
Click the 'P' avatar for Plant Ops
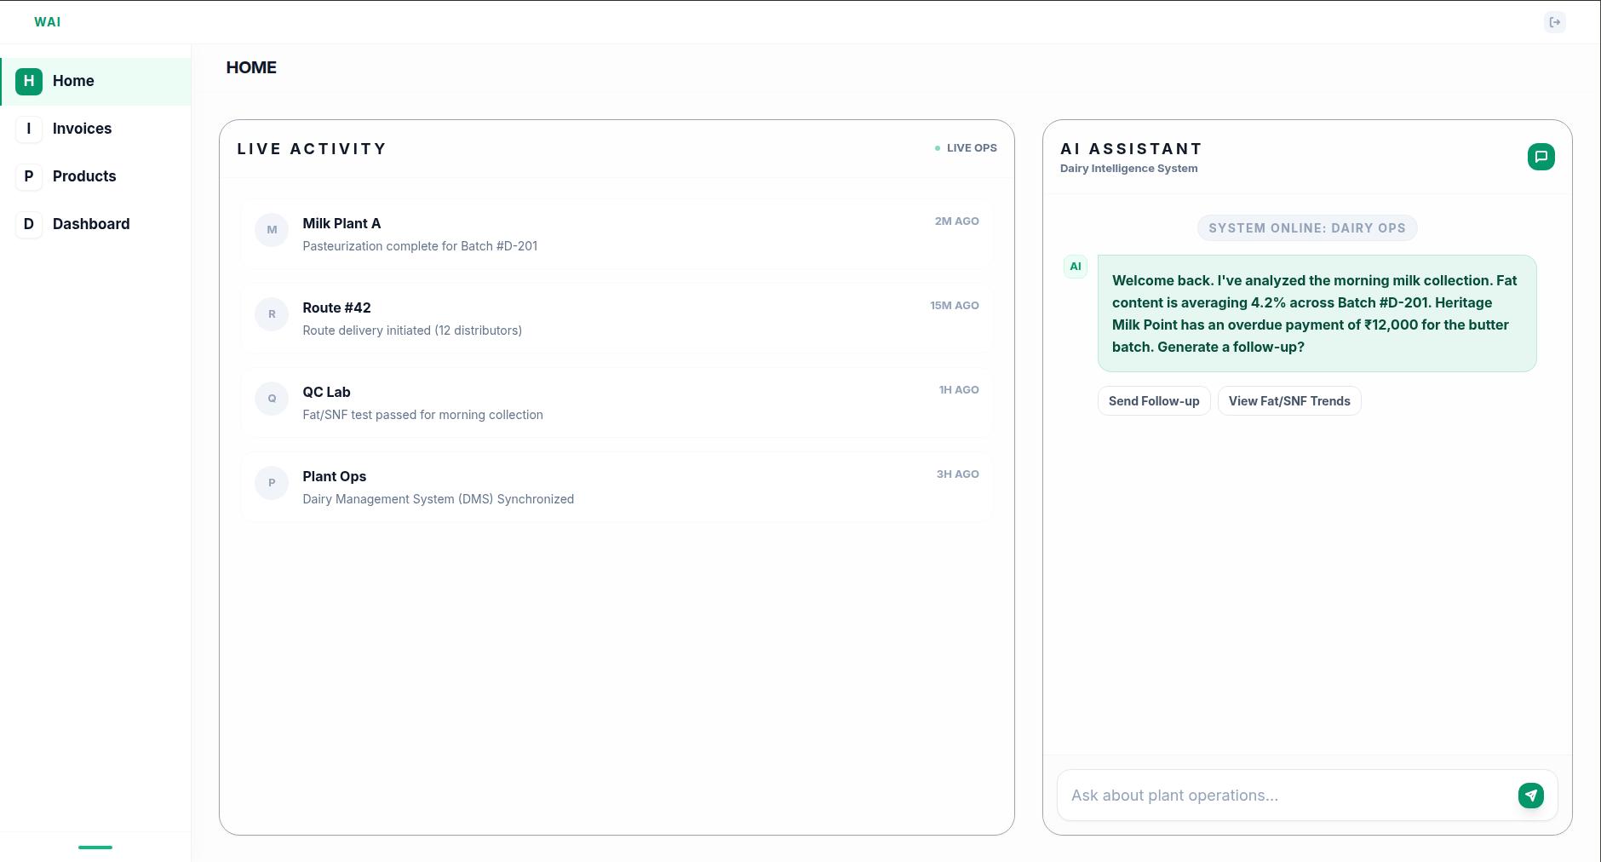tap(272, 483)
